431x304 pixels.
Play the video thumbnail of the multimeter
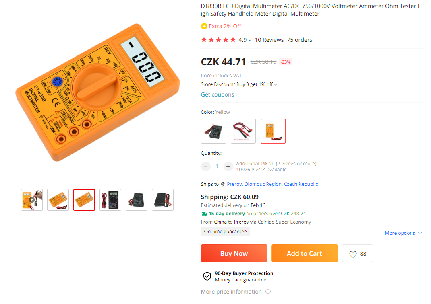[32, 200]
